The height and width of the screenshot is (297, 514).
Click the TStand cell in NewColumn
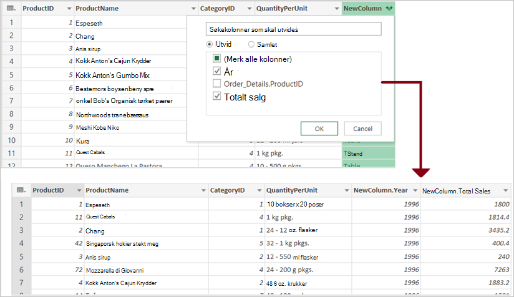pos(368,153)
